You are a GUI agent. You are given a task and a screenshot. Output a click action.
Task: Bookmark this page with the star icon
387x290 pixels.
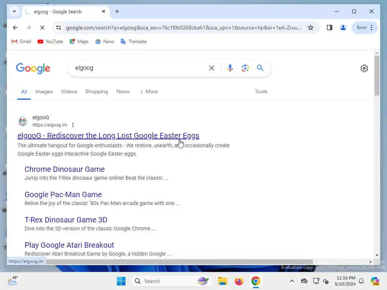tap(311, 28)
